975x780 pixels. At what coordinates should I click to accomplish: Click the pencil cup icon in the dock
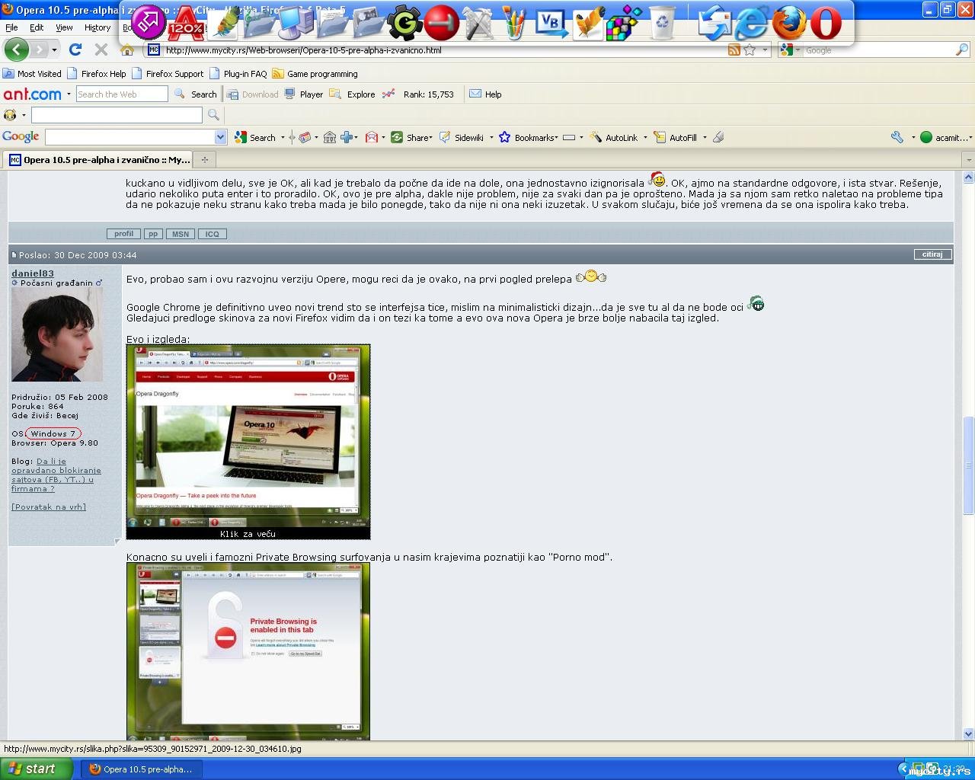[x=514, y=23]
